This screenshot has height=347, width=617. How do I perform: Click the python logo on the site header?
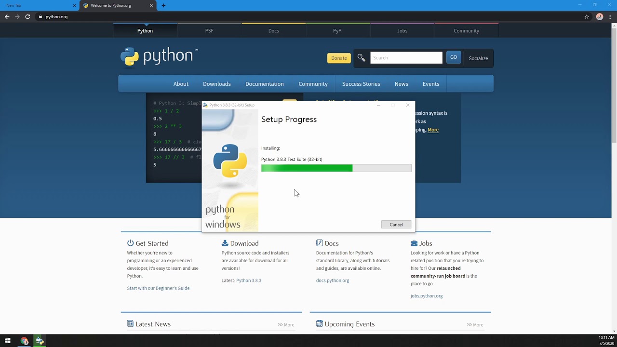(159, 56)
